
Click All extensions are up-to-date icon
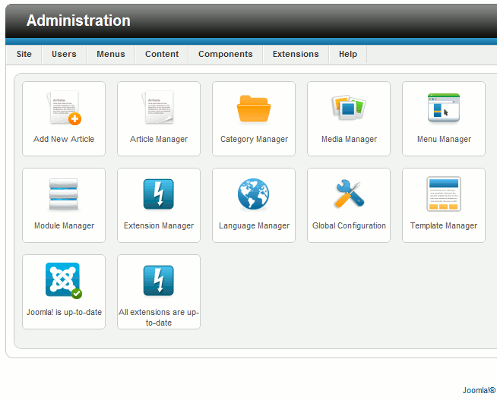(x=159, y=282)
